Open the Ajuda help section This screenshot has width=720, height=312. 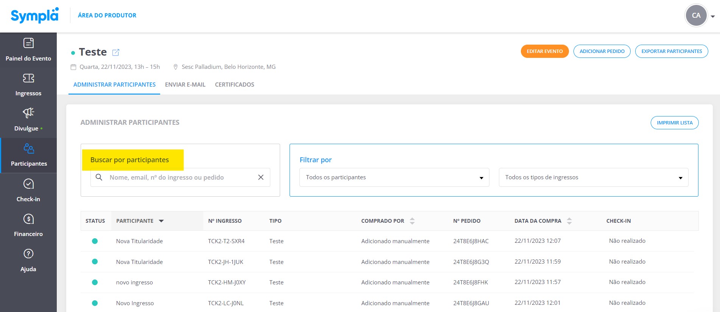[28, 261]
